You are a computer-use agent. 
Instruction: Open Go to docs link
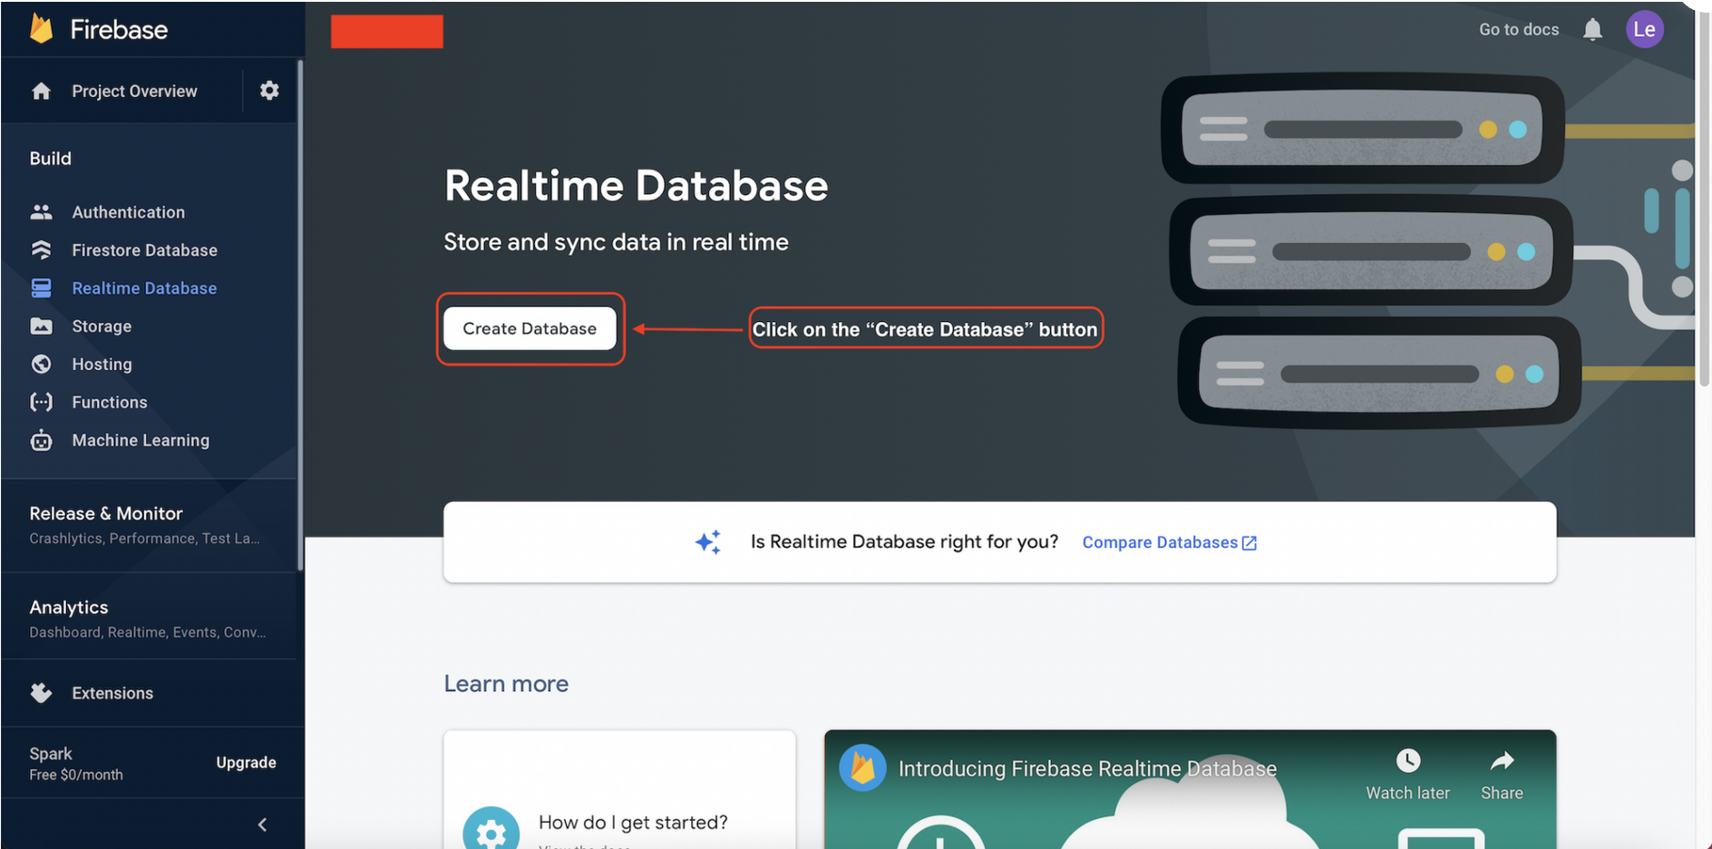(1519, 29)
